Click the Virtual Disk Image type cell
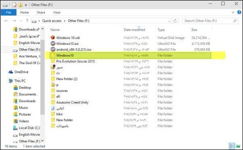 [171, 38]
